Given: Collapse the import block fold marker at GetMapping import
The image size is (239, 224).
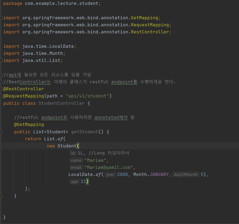Looking at the screenshot, I should click(1, 18).
